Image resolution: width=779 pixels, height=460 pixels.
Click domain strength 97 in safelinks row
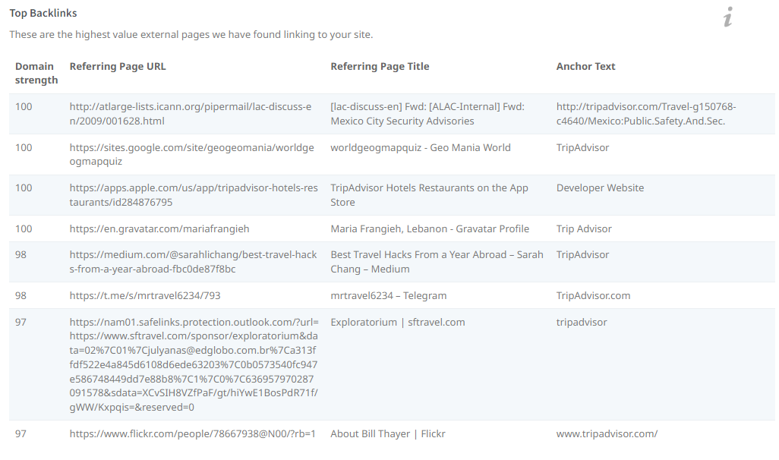20,323
